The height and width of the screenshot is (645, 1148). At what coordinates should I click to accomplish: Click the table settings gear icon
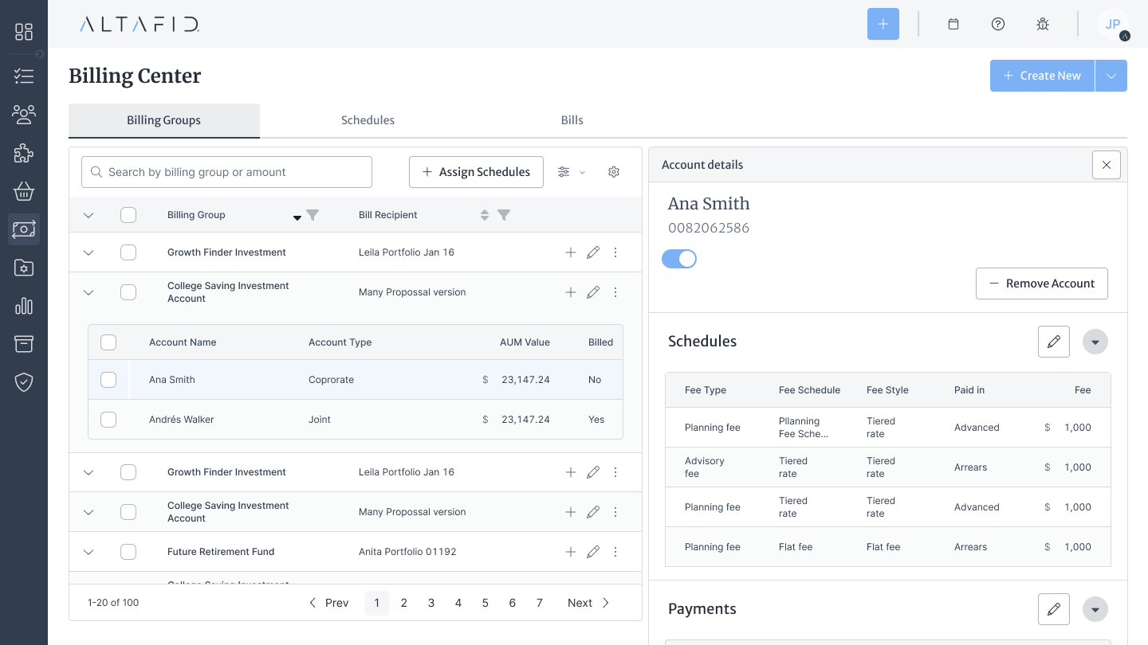point(614,172)
